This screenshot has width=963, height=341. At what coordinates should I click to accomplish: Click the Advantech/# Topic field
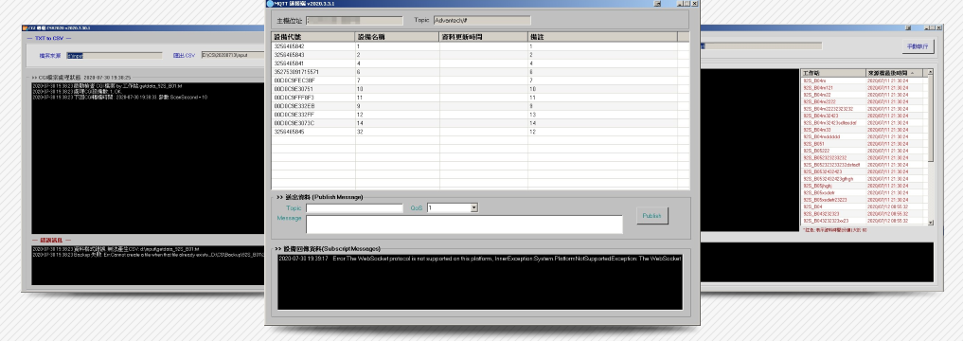click(481, 20)
